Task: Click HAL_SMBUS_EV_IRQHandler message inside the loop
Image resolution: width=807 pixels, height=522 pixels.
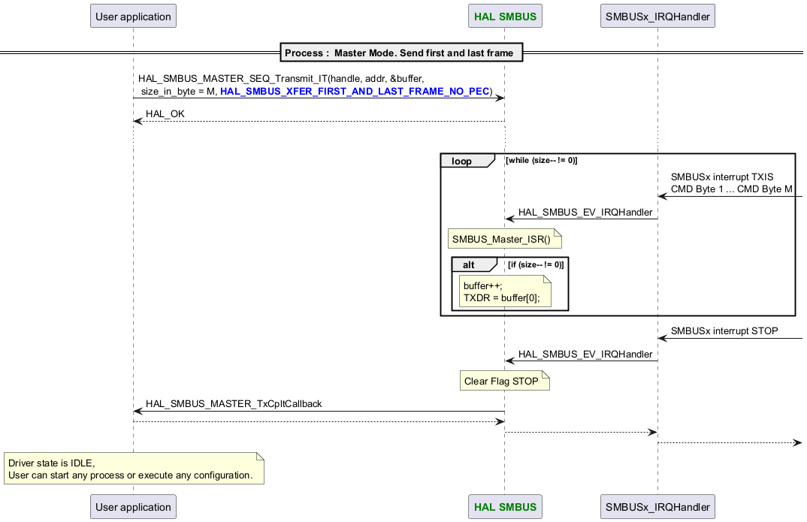Action: 585,213
